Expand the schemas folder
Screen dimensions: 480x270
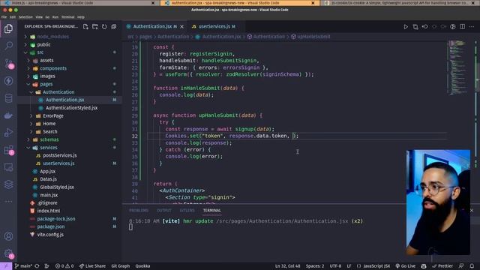(x=49, y=139)
